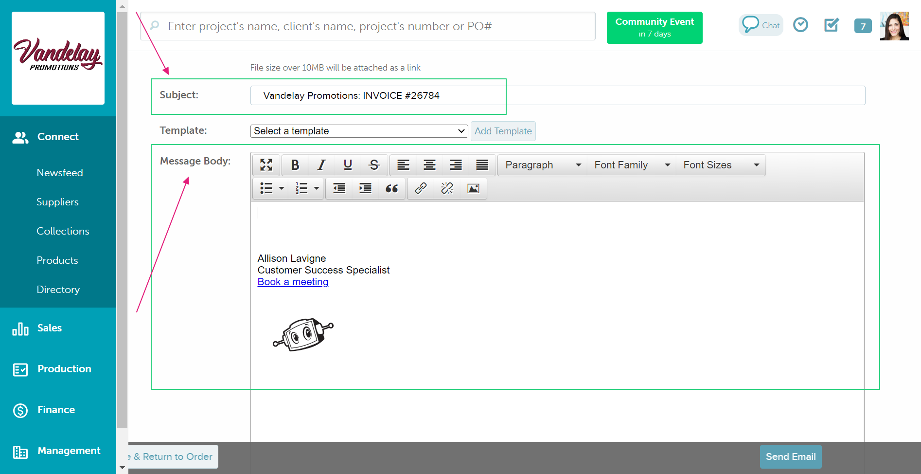Click the Send Email button

click(x=791, y=456)
